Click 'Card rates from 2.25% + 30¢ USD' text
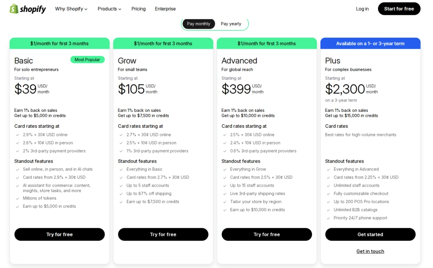This screenshot has height=268, width=433. click(366, 177)
